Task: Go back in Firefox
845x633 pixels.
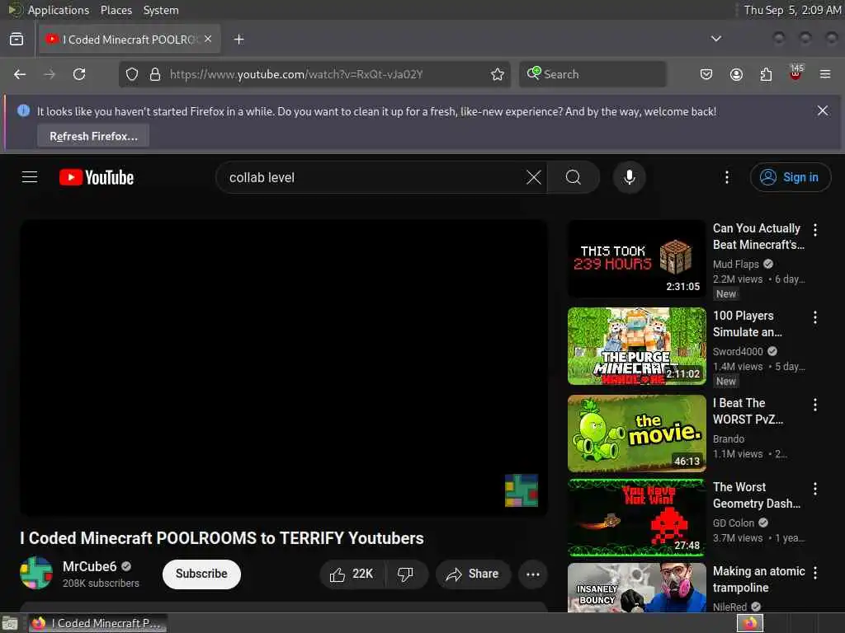Action: pos(20,74)
